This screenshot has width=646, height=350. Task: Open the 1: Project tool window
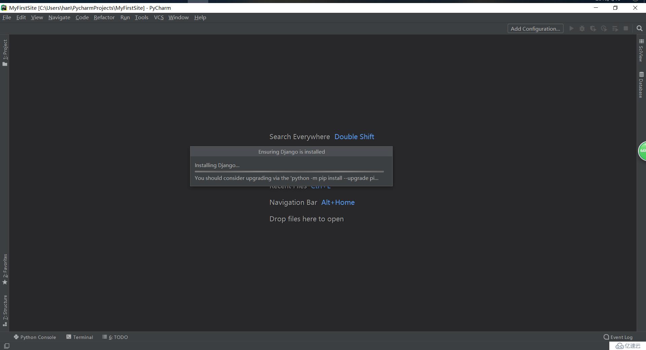[5, 53]
